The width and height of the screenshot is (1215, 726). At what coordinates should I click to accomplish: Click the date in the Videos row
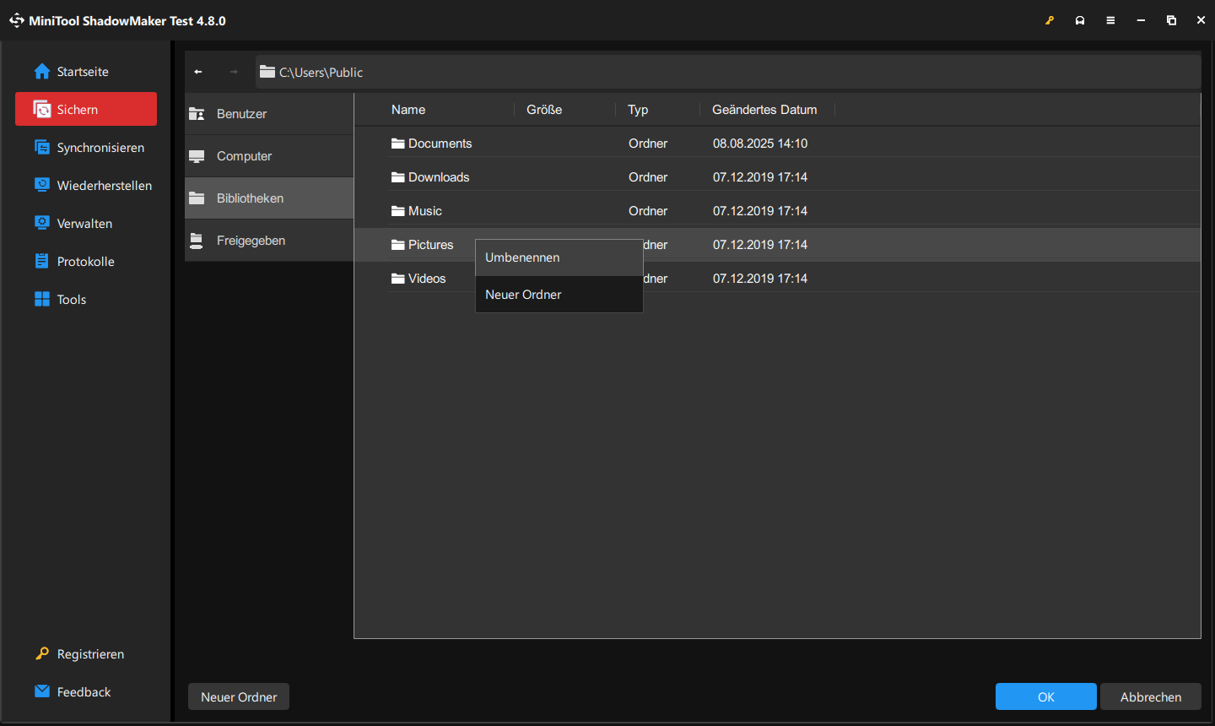(x=760, y=279)
